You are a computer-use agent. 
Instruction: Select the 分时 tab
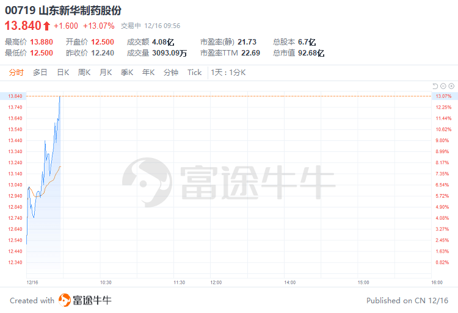coord(16,73)
